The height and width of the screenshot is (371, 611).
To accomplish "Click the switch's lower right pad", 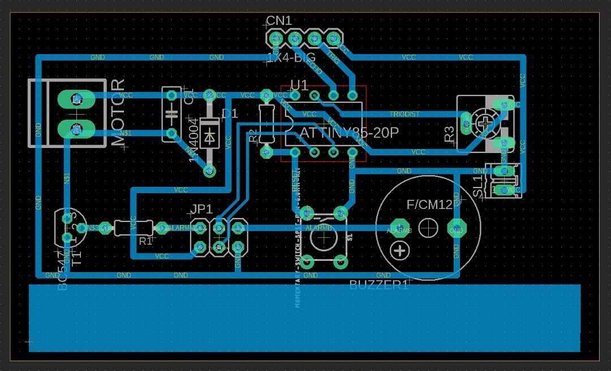I will [341, 262].
